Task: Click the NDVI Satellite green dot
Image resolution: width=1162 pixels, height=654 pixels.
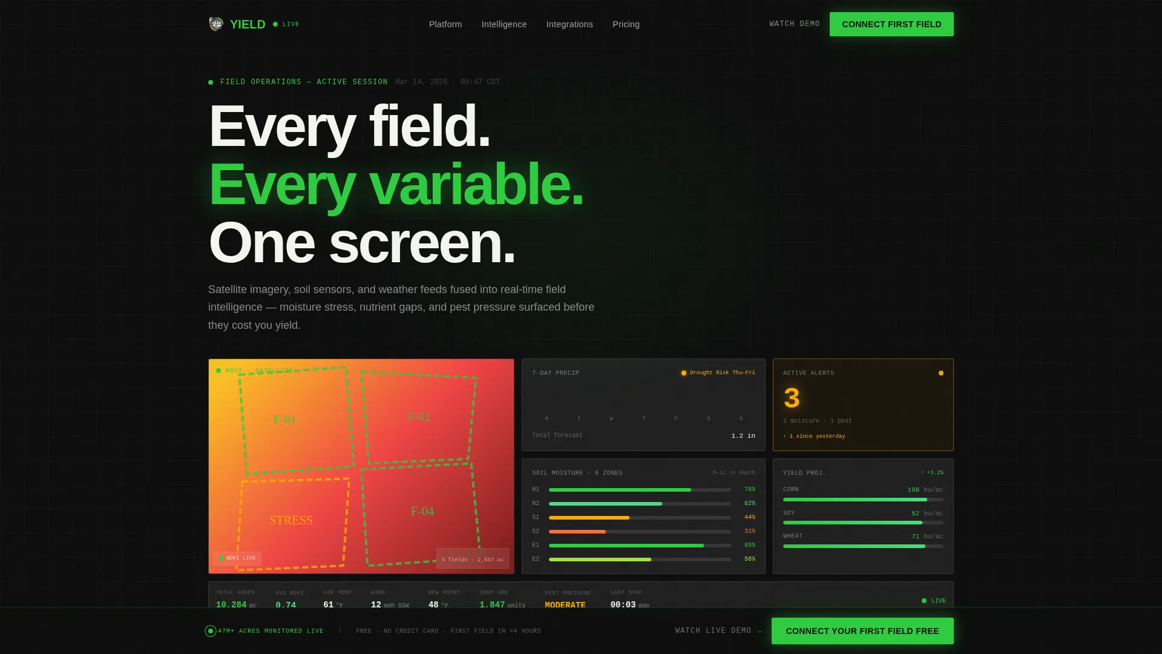Action: click(x=218, y=371)
